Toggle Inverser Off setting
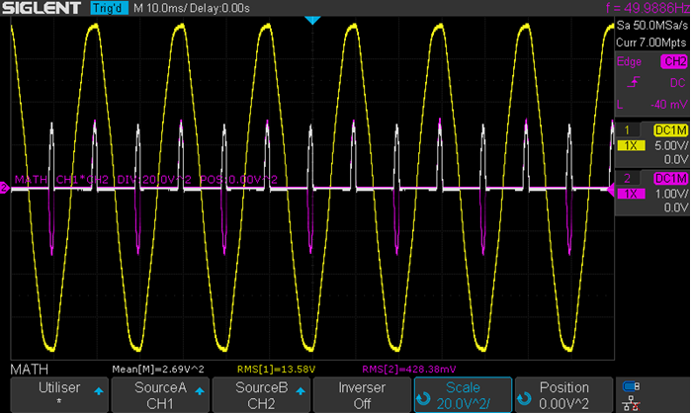The height and width of the screenshot is (414, 691). 362,394
